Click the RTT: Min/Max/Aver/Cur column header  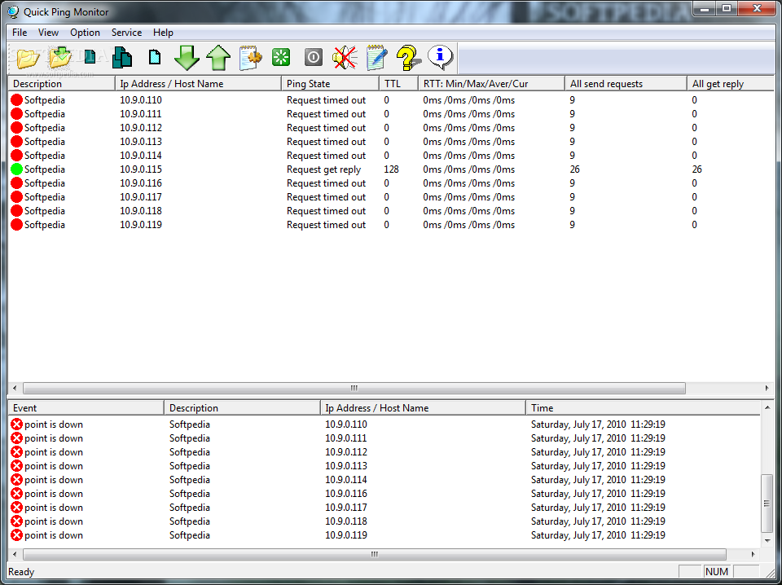point(492,84)
